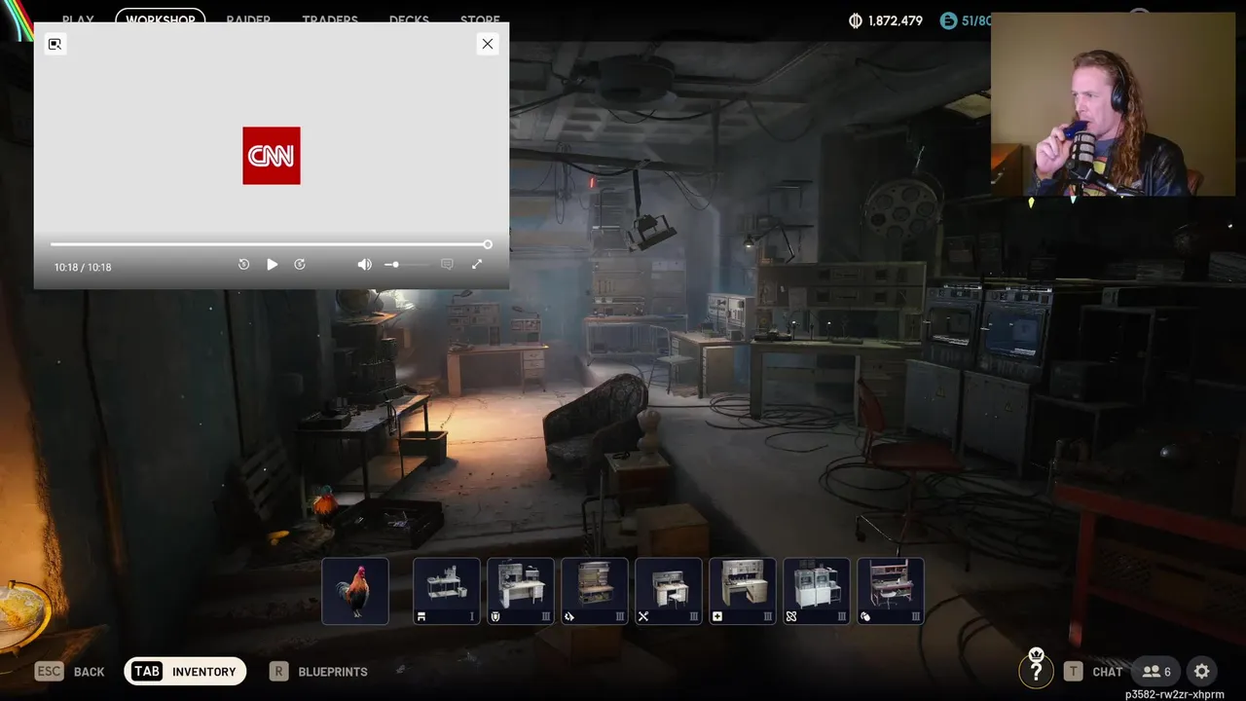Seek on the video progress bar
The width and height of the screenshot is (1246, 701).
pos(271,244)
